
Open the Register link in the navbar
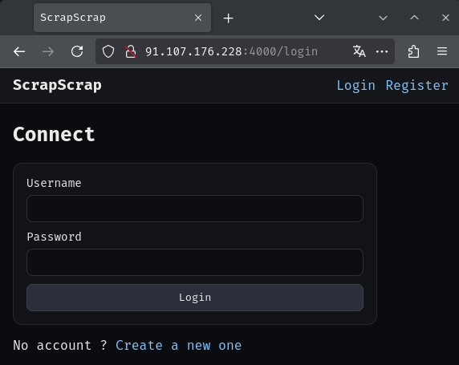[x=416, y=86]
